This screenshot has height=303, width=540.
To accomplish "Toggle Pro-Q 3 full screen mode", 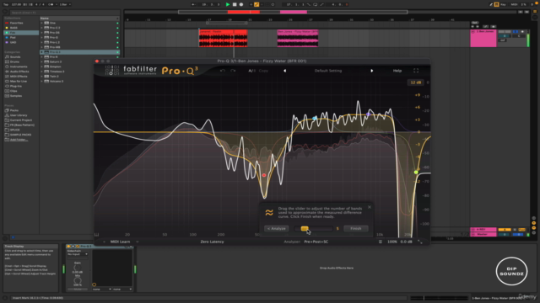I will pyautogui.click(x=416, y=71).
